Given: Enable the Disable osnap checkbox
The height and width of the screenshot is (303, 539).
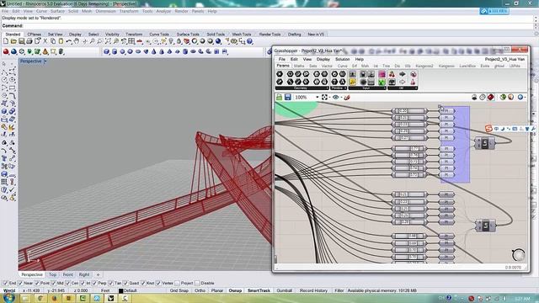Looking at the screenshot, I should tap(197, 284).
